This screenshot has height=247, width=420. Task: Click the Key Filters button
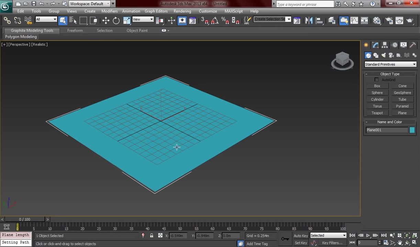tap(332, 243)
